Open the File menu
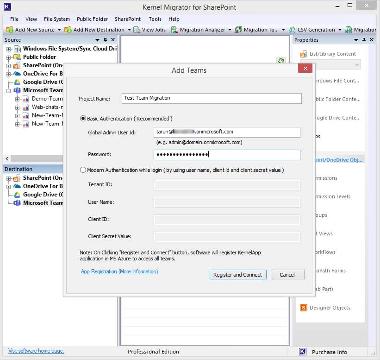Image resolution: width=380 pixels, height=360 pixels. 14,19
